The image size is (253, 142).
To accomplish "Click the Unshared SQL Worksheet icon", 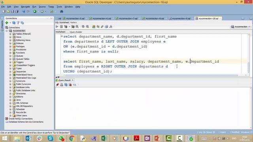I will [94, 26].
